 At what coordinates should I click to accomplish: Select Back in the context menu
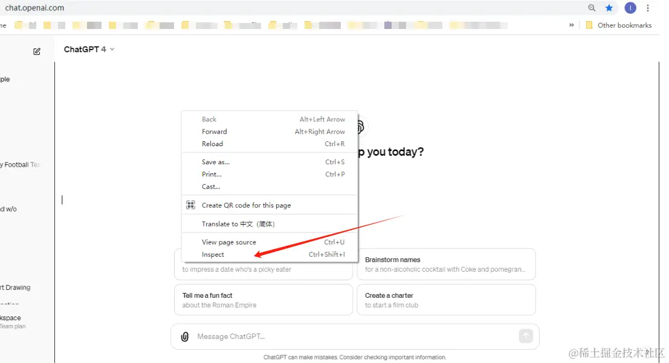[x=270, y=120]
